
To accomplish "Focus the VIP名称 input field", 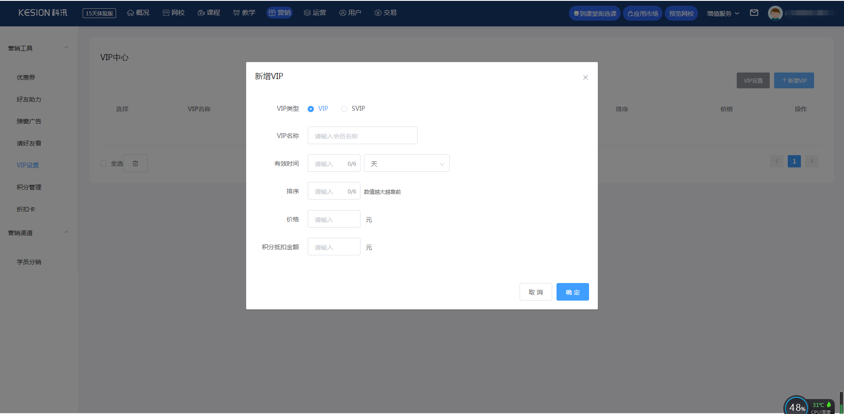I will [363, 136].
